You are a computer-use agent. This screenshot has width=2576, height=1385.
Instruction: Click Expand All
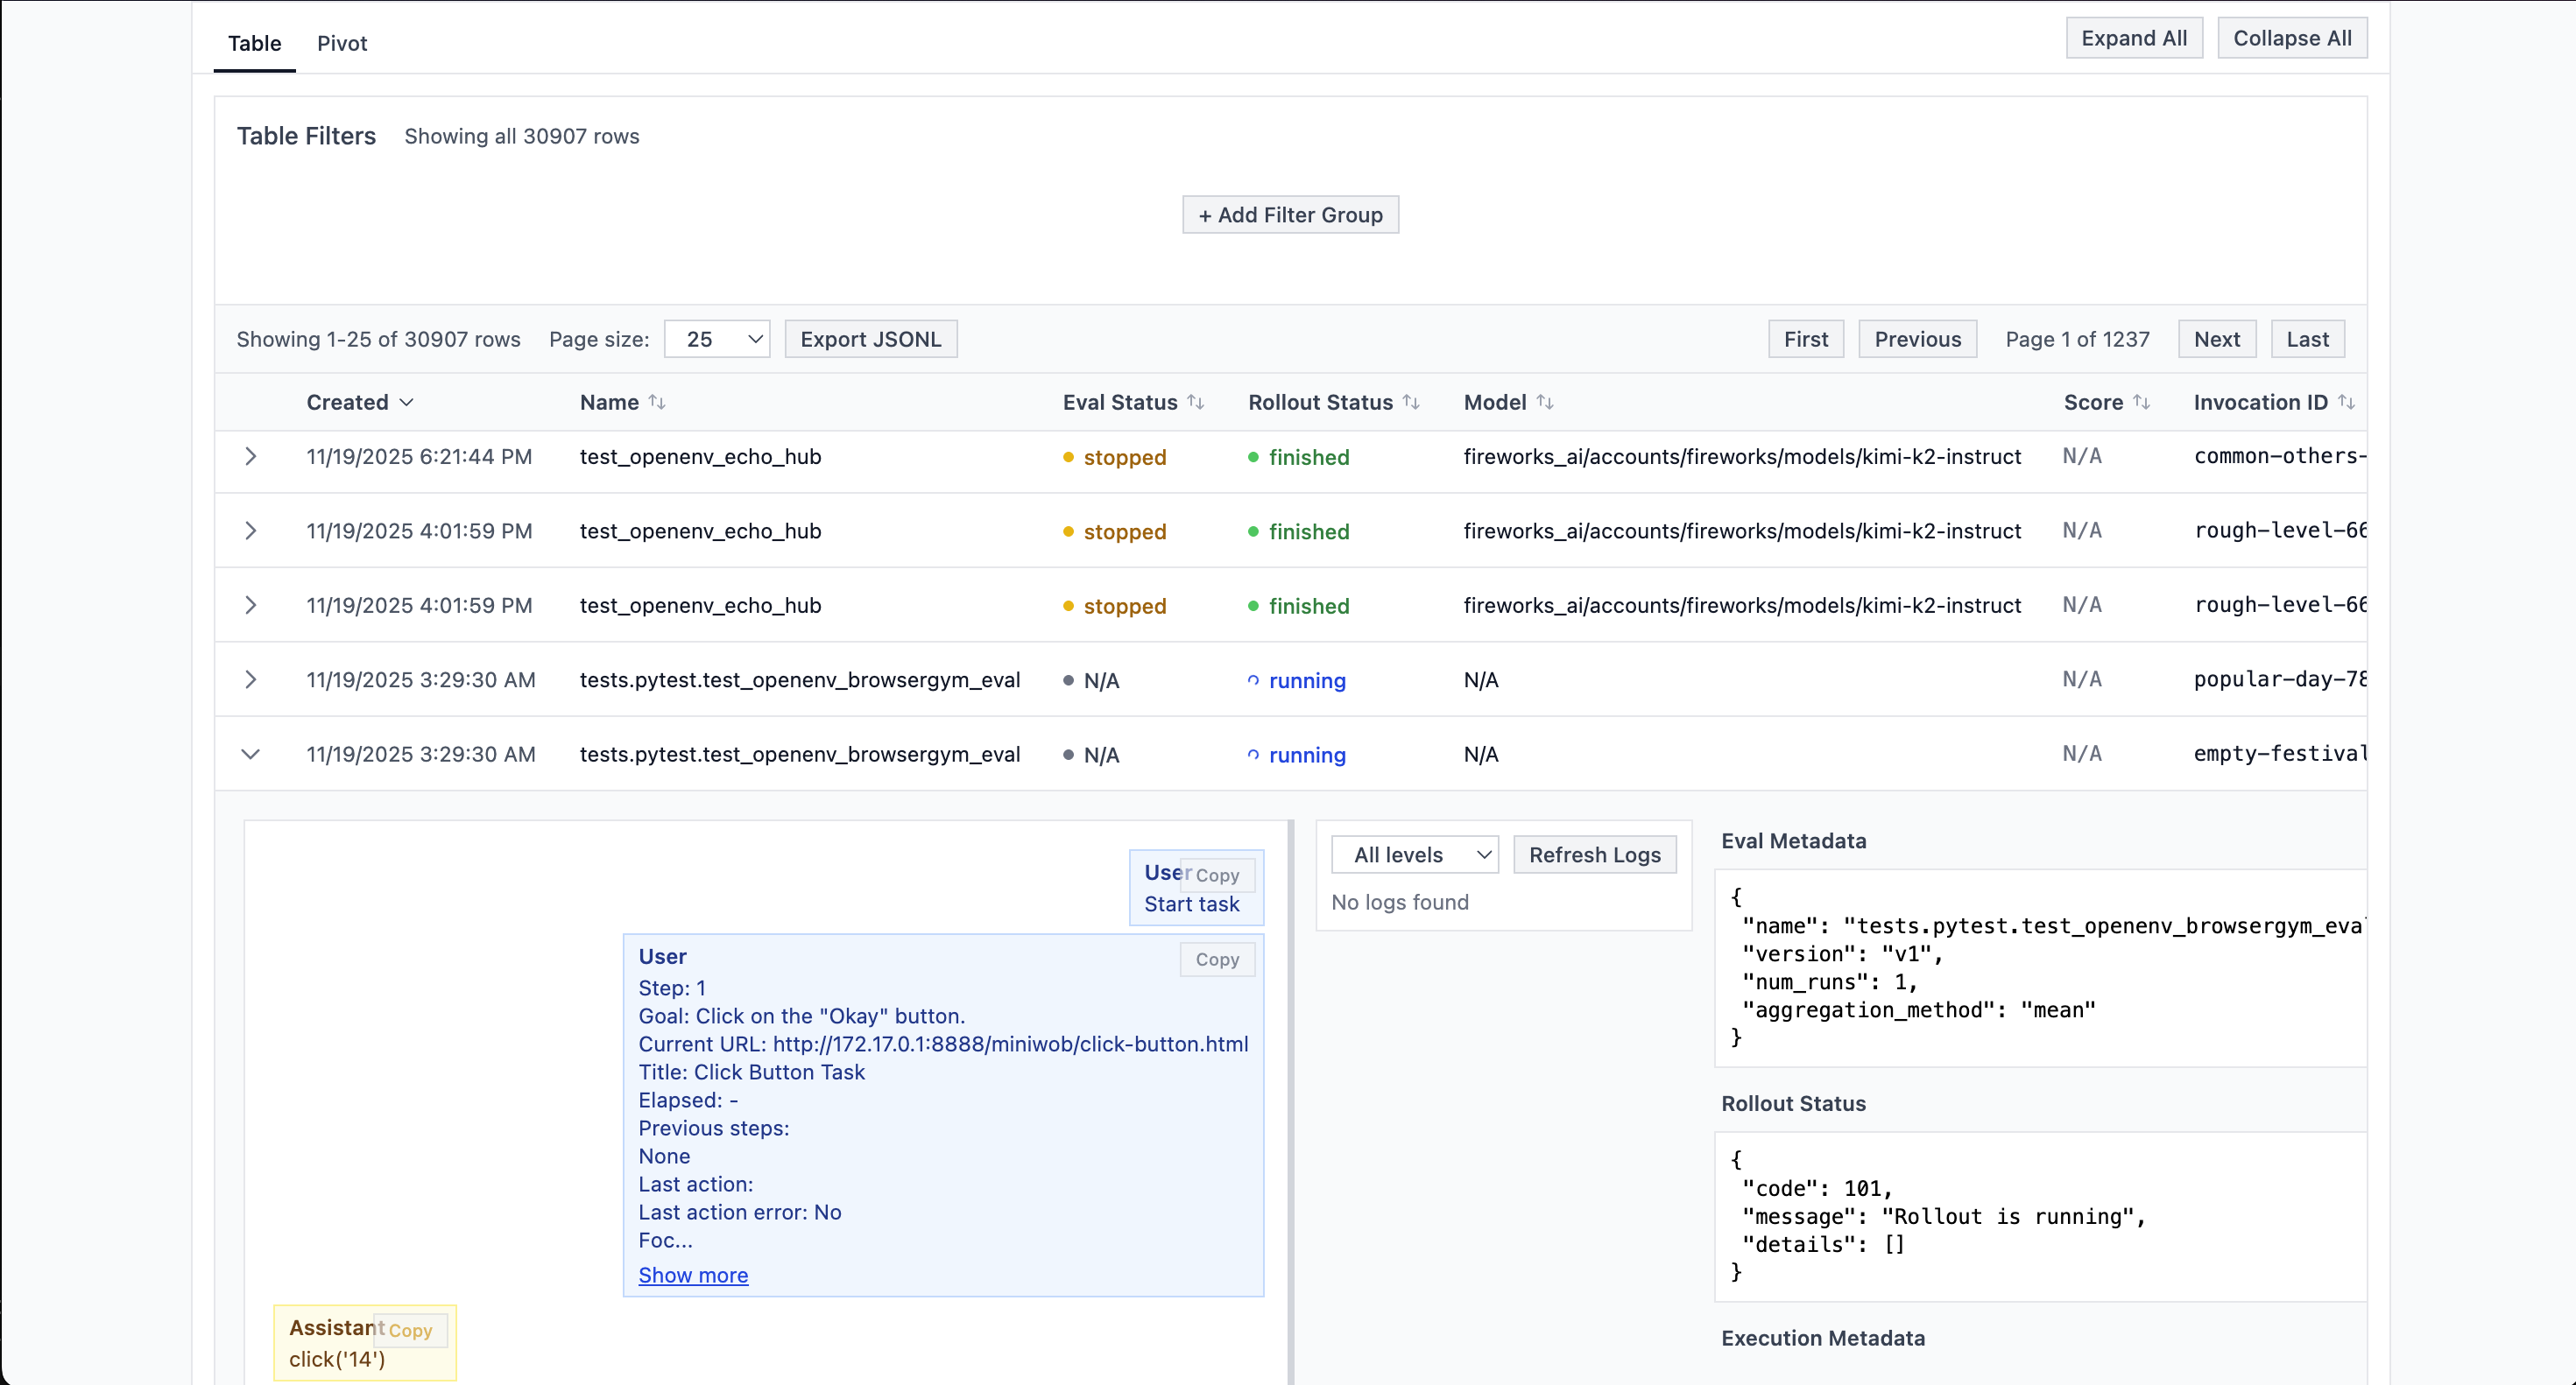coord(2134,37)
